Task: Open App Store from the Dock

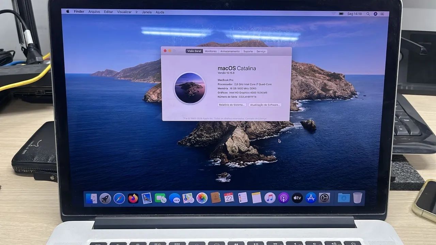Action: 311,198
